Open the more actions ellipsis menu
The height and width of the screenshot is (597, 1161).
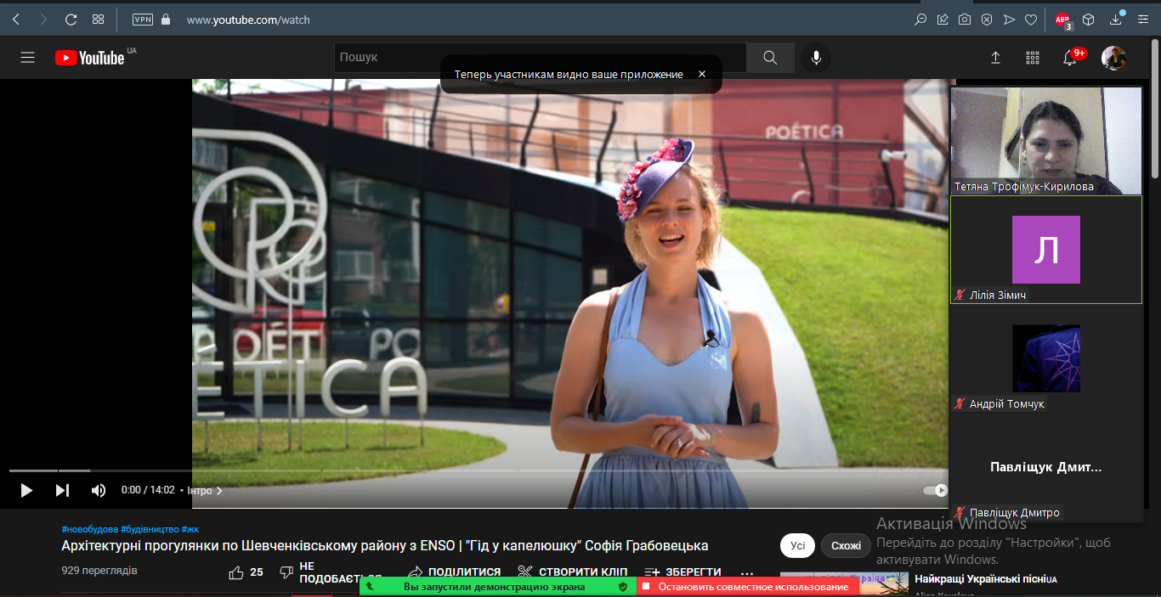tap(748, 573)
